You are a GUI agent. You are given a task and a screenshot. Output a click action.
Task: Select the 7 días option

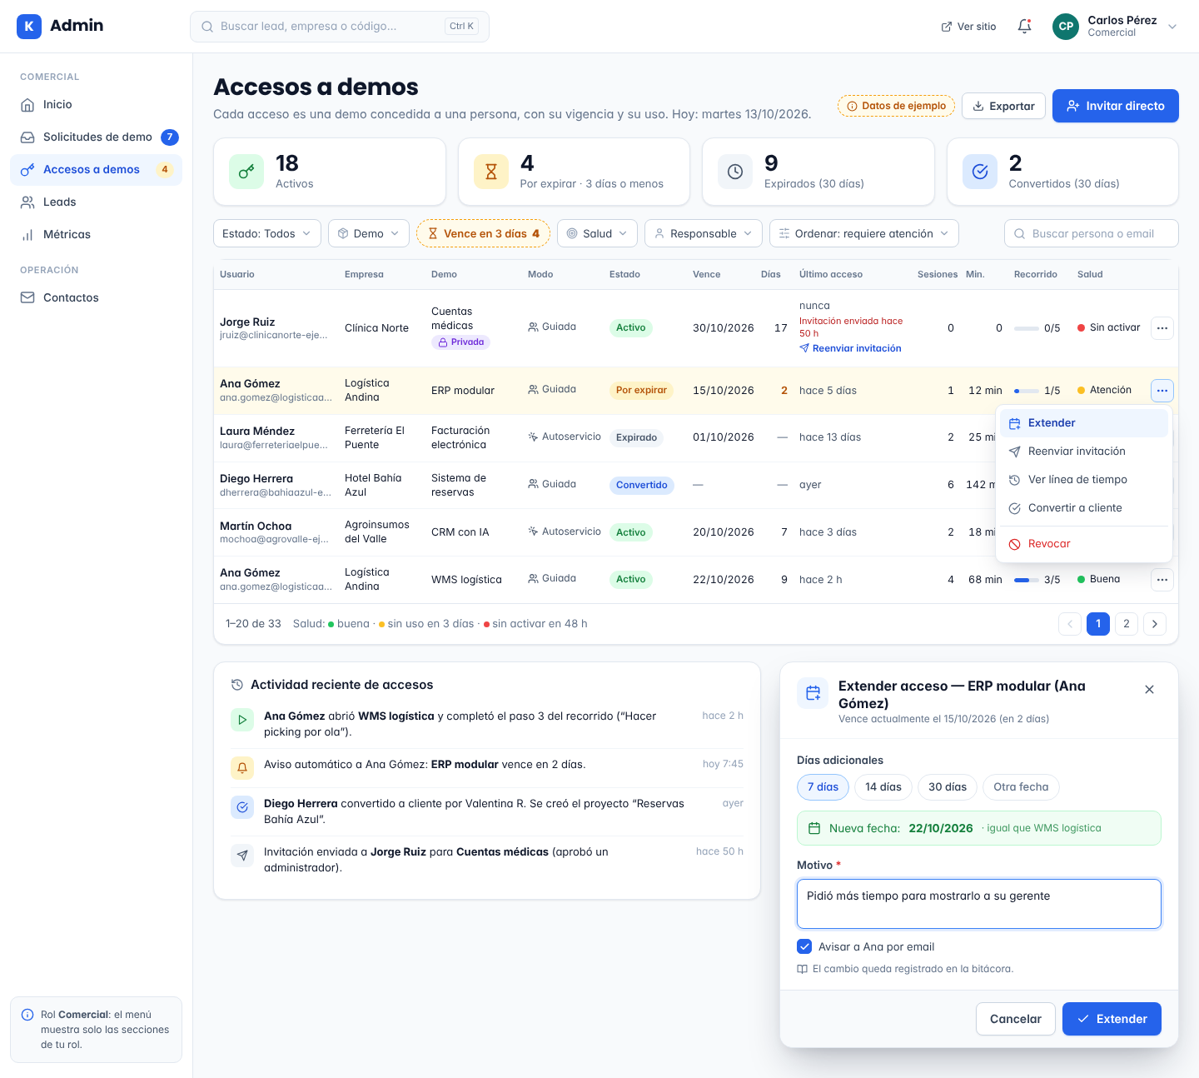[x=823, y=787]
